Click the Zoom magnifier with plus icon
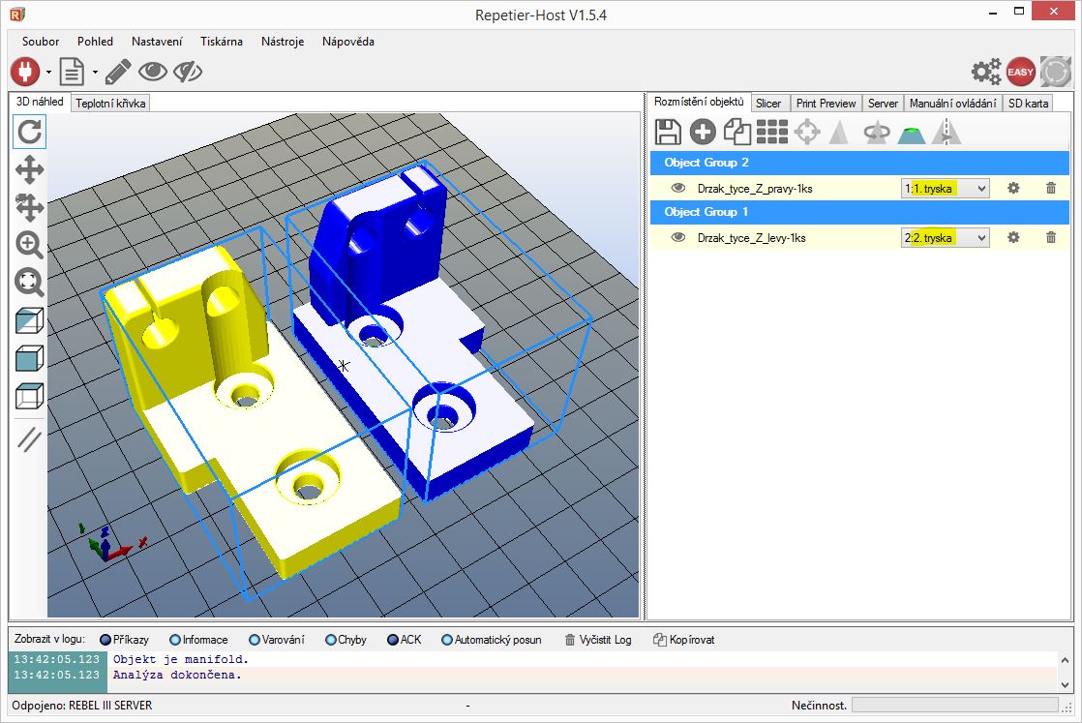1082x723 pixels. click(x=29, y=245)
